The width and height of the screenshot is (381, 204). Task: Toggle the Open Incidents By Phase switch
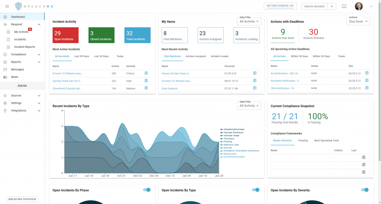pyautogui.click(x=147, y=190)
